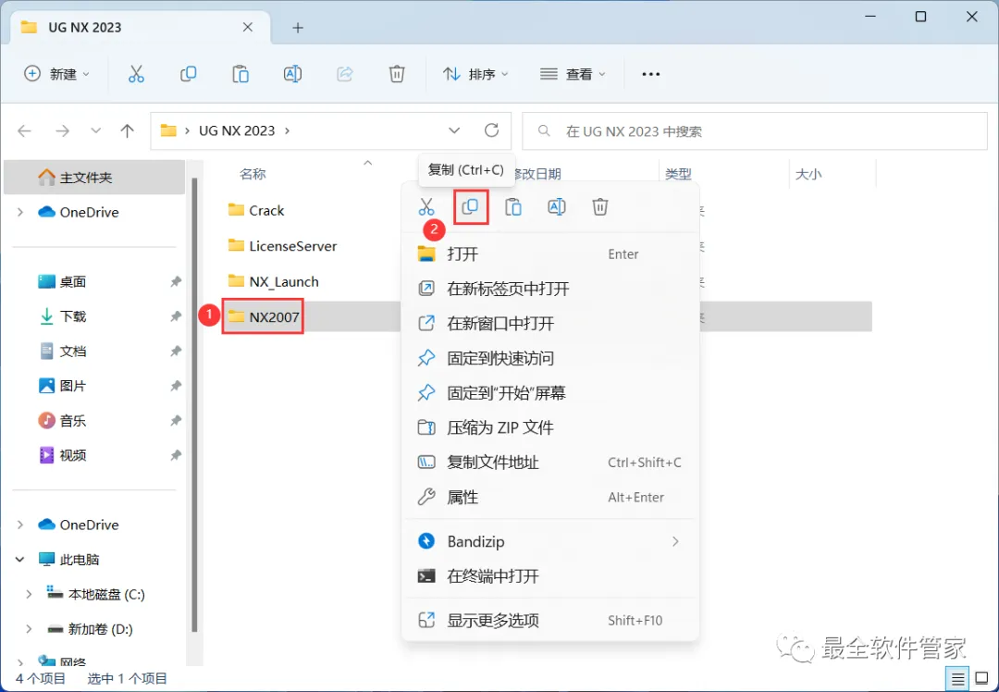Choose 压缩为 ZIP 文件 in the context menu
Viewport: 999px width, 692px height.
(550, 427)
